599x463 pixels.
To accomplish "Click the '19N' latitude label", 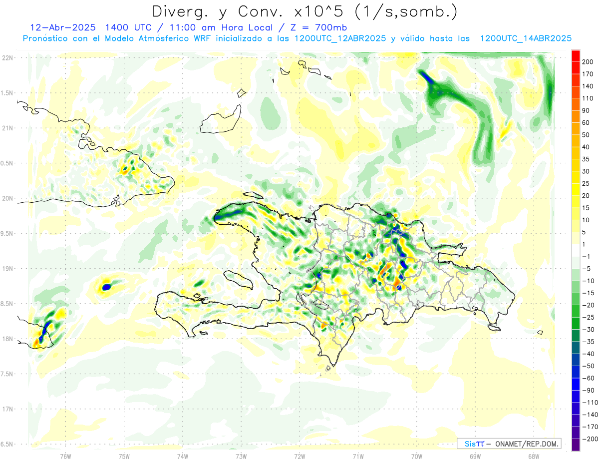I will click(x=7, y=269).
